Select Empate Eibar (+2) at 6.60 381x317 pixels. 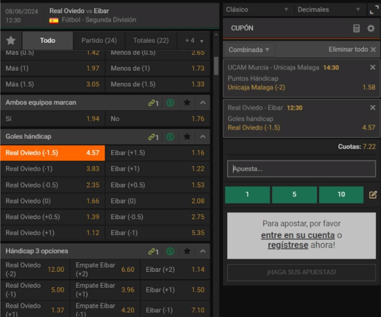pos(105,269)
